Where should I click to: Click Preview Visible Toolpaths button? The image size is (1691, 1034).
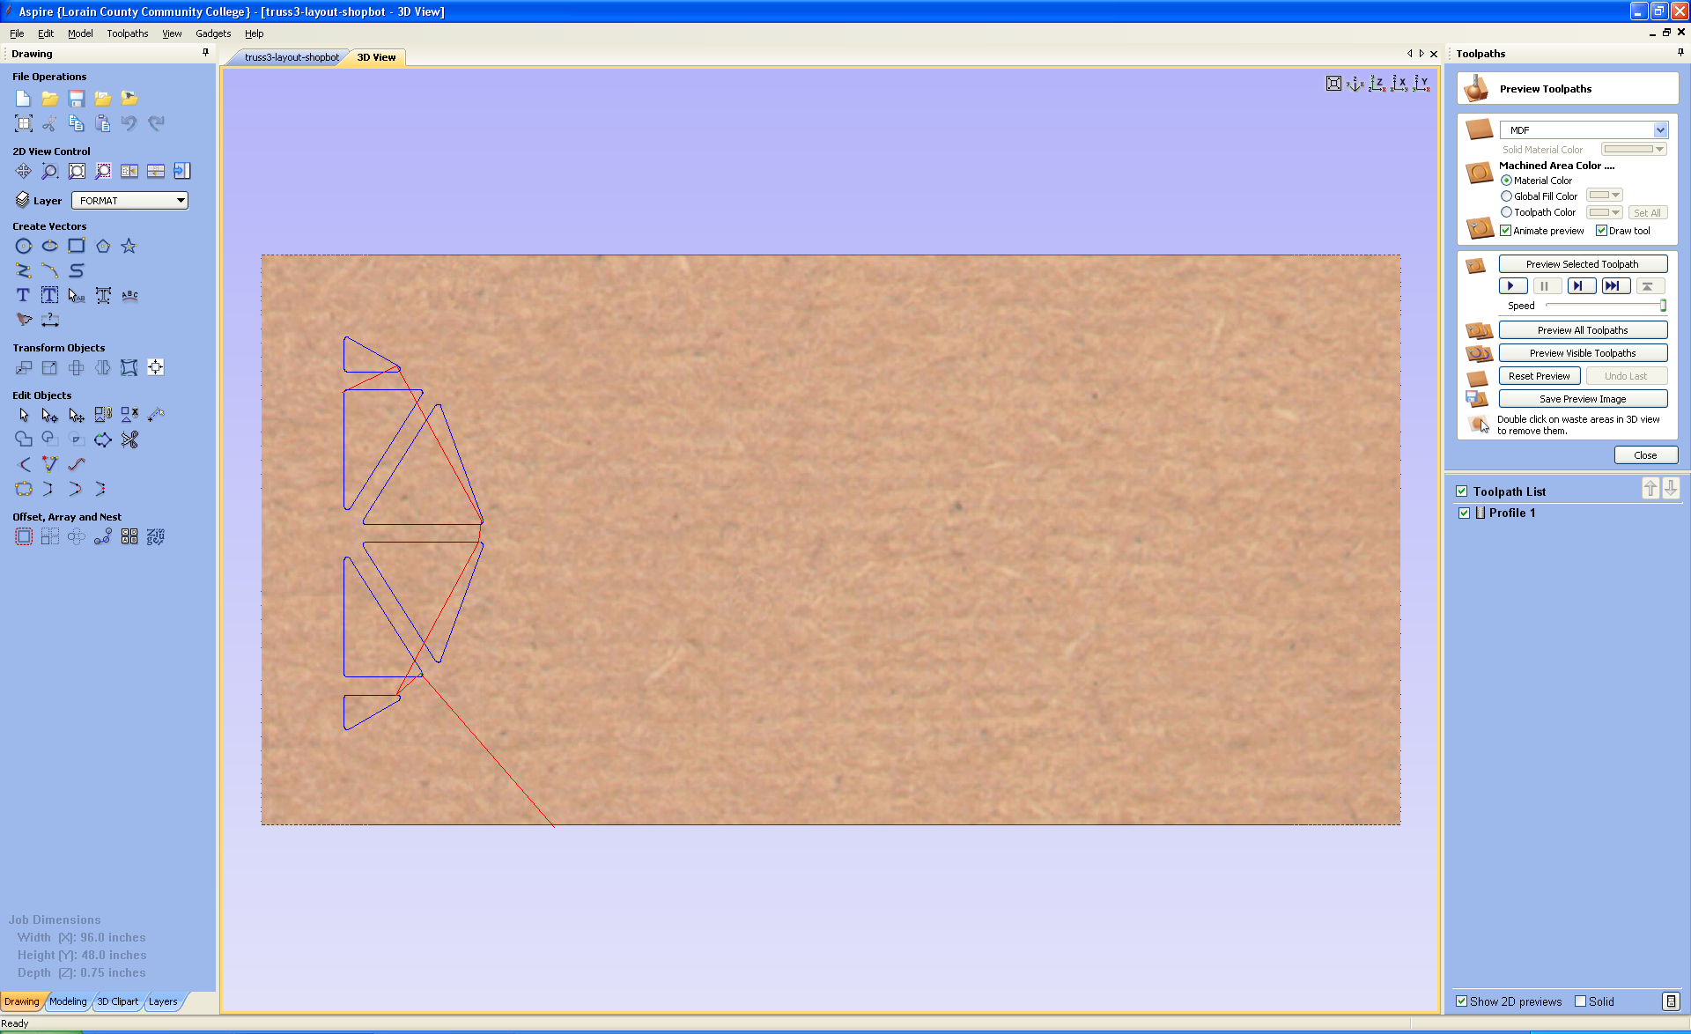(x=1583, y=353)
